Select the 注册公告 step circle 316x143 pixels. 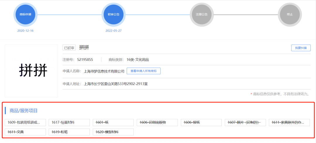202,14
